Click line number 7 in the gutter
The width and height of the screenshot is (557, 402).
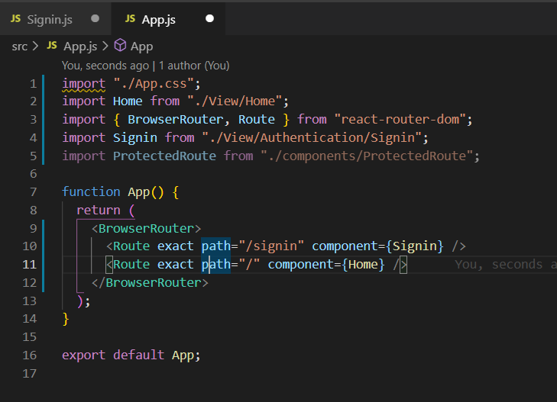point(33,191)
